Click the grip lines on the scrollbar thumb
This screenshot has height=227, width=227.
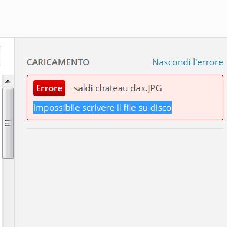pyautogui.click(x=8, y=123)
